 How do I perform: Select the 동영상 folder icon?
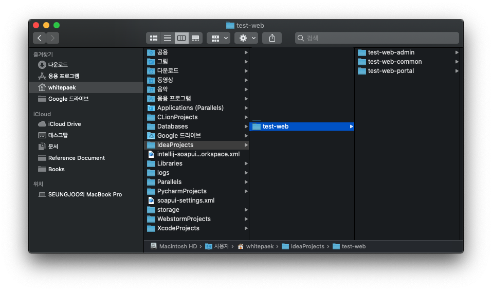[151, 80]
